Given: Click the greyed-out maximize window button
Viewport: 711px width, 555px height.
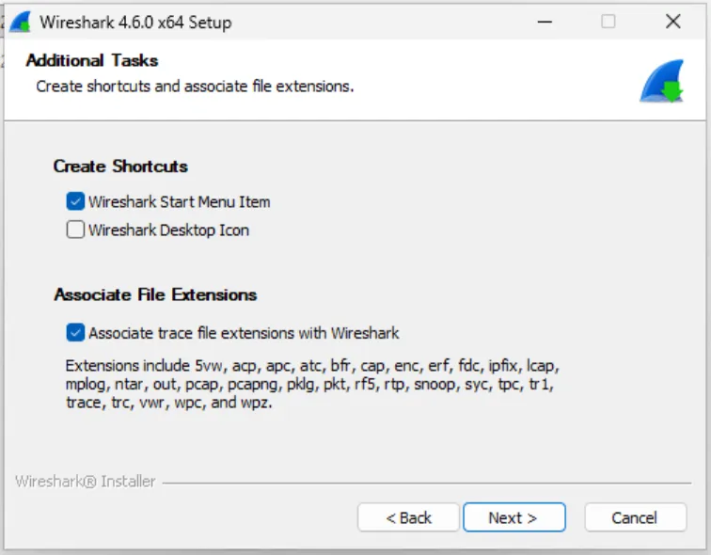Looking at the screenshot, I should [608, 21].
